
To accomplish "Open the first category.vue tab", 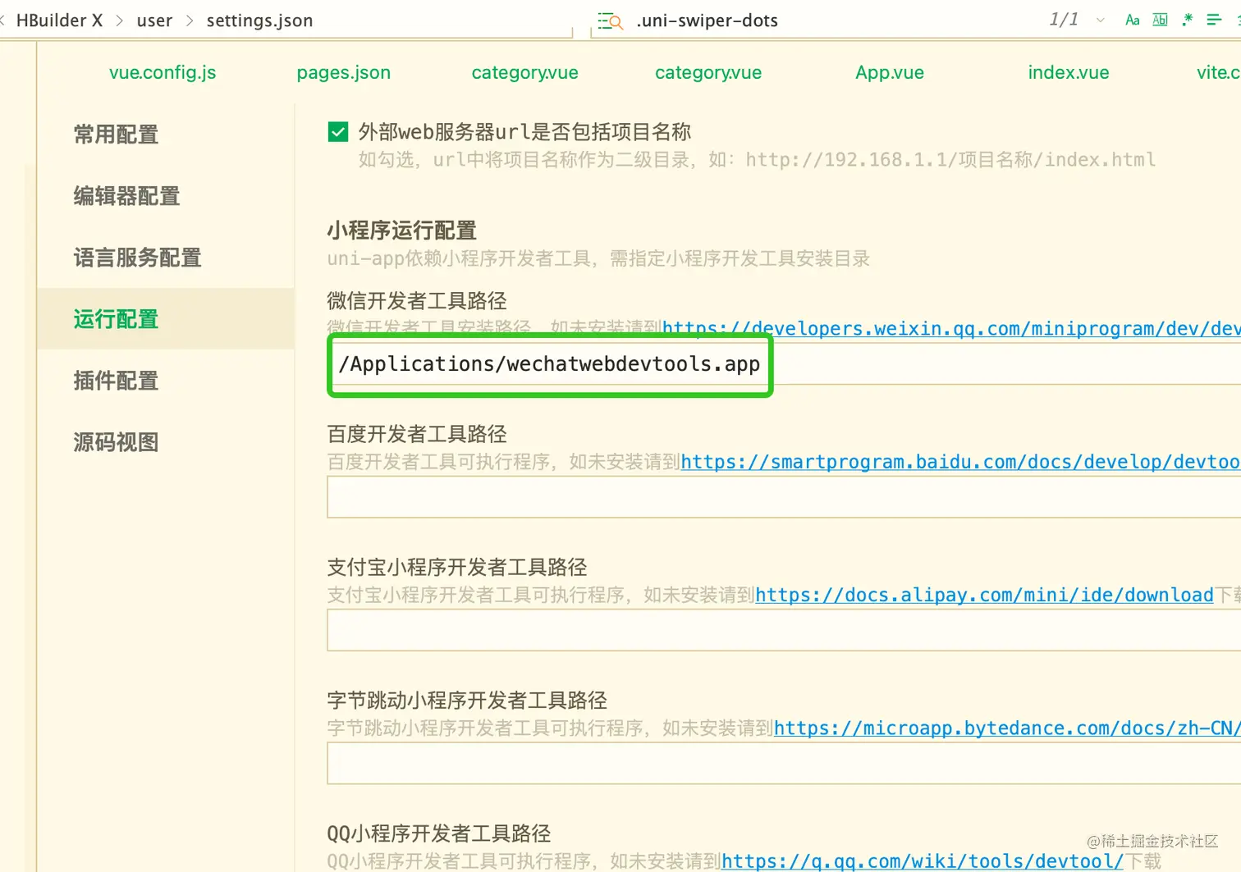I will point(525,72).
